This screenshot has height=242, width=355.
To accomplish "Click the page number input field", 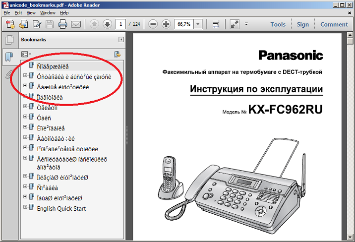I will click(120, 24).
